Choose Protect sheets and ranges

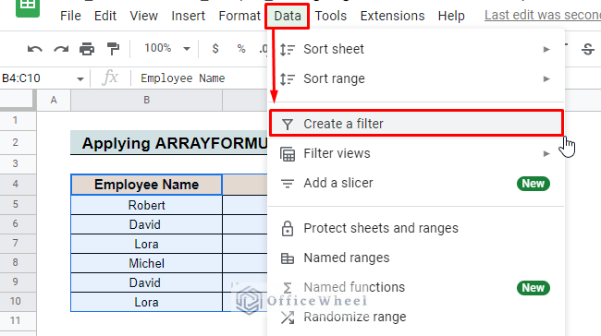pyautogui.click(x=417, y=229)
